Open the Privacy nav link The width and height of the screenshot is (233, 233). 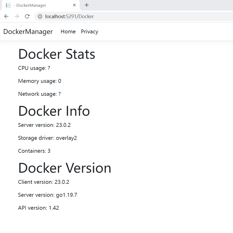click(x=90, y=32)
